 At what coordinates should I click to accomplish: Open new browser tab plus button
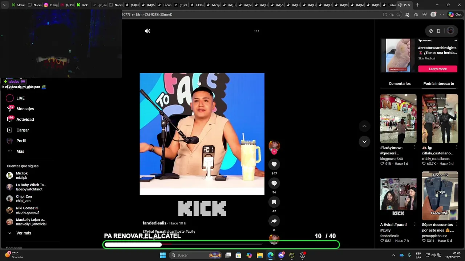[417, 5]
